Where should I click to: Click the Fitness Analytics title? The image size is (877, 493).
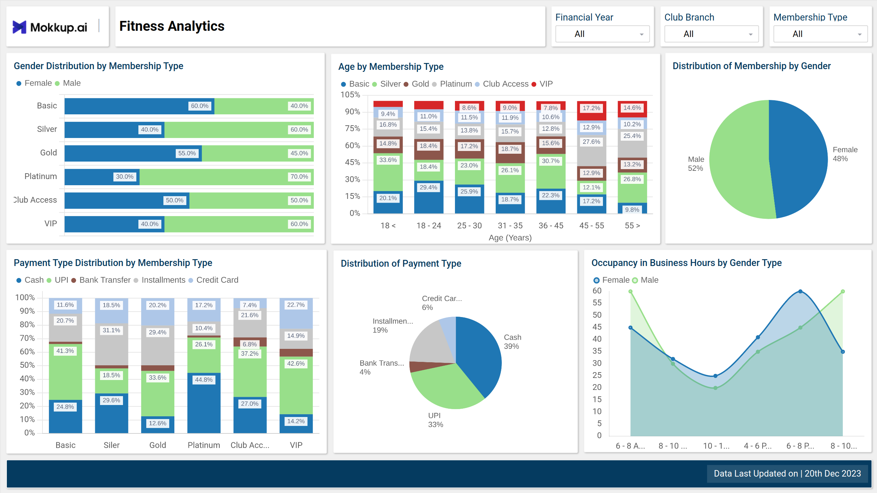[x=172, y=26]
